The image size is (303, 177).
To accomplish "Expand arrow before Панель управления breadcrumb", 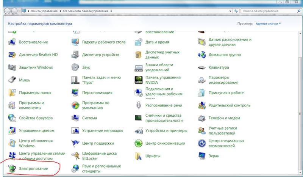I will pyautogui.click(x=29, y=11).
